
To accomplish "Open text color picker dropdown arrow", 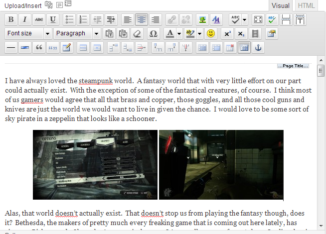I will (x=179, y=33).
